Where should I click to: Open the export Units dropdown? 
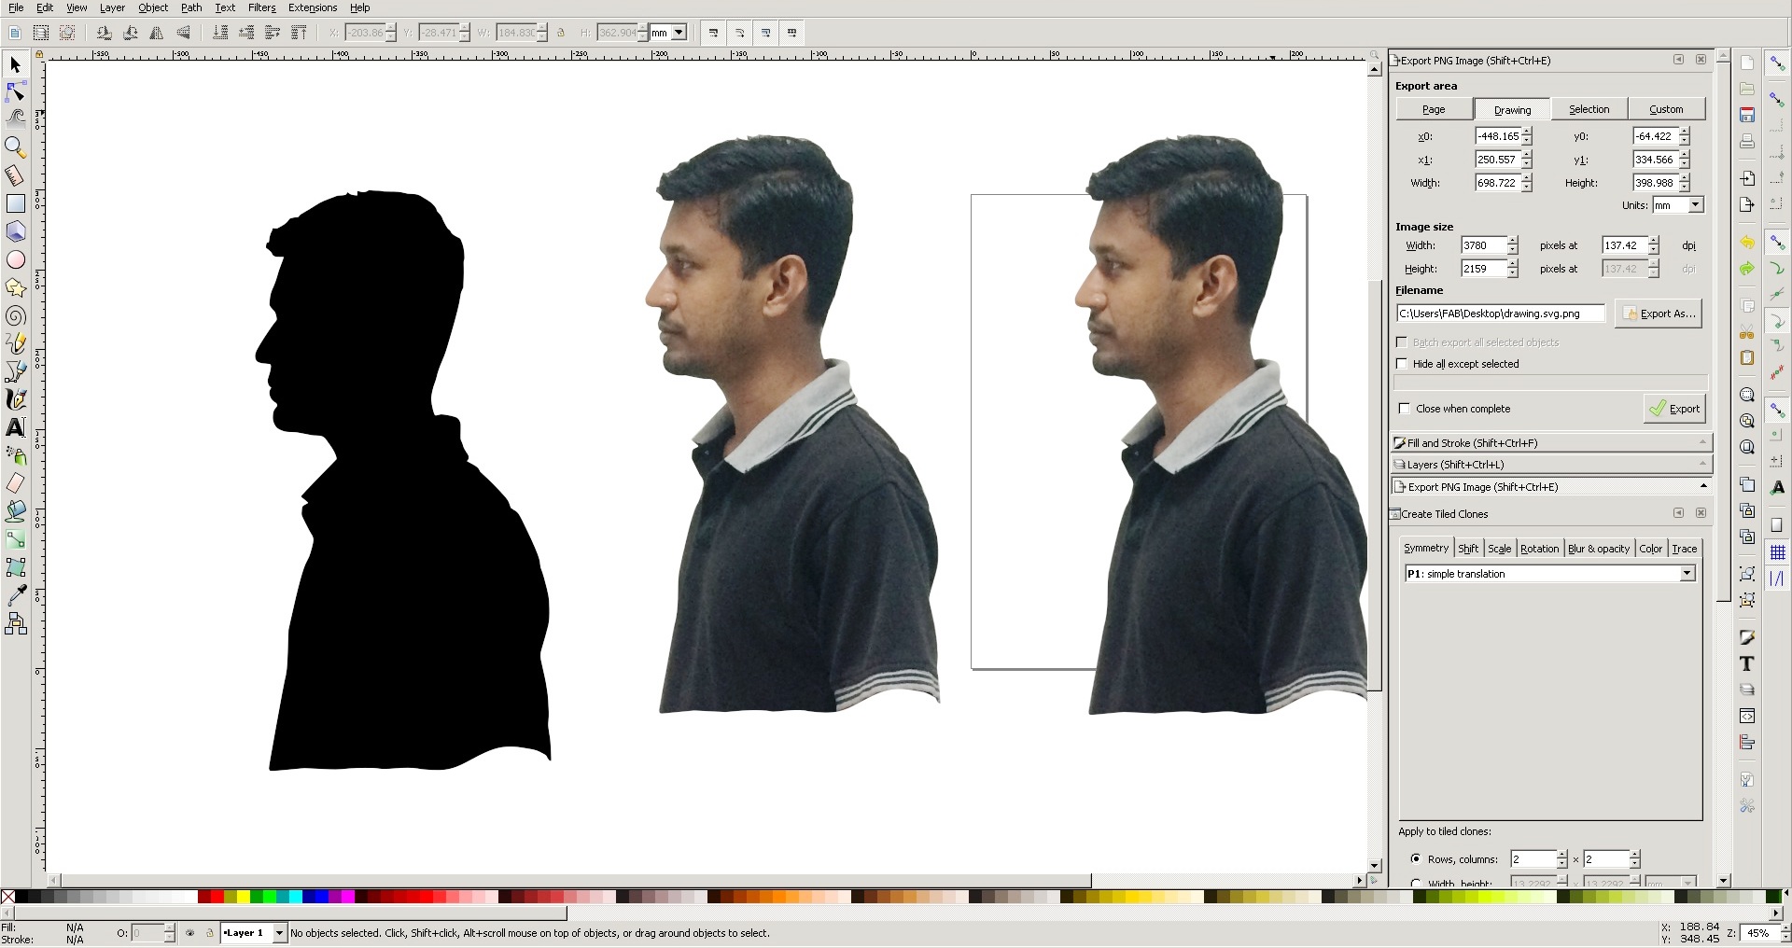[1677, 205]
